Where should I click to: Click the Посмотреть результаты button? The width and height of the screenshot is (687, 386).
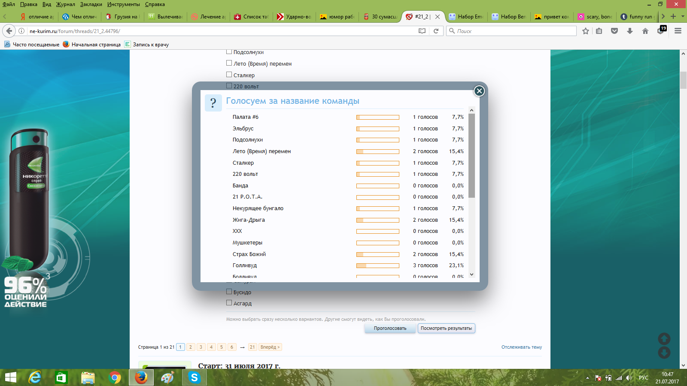tap(446, 329)
